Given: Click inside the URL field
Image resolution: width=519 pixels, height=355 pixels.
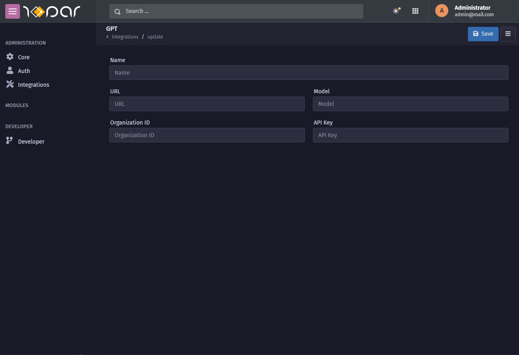Looking at the screenshot, I should tap(207, 104).
